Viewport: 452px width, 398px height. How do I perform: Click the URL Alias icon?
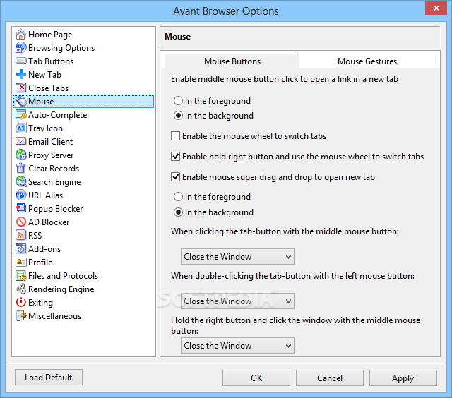click(20, 195)
